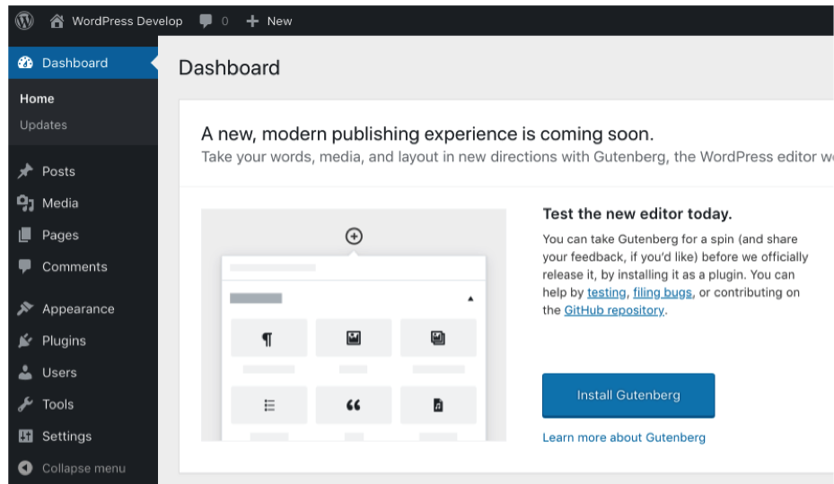Click the plus icon next to New
This screenshot has width=834, height=484.
point(252,21)
